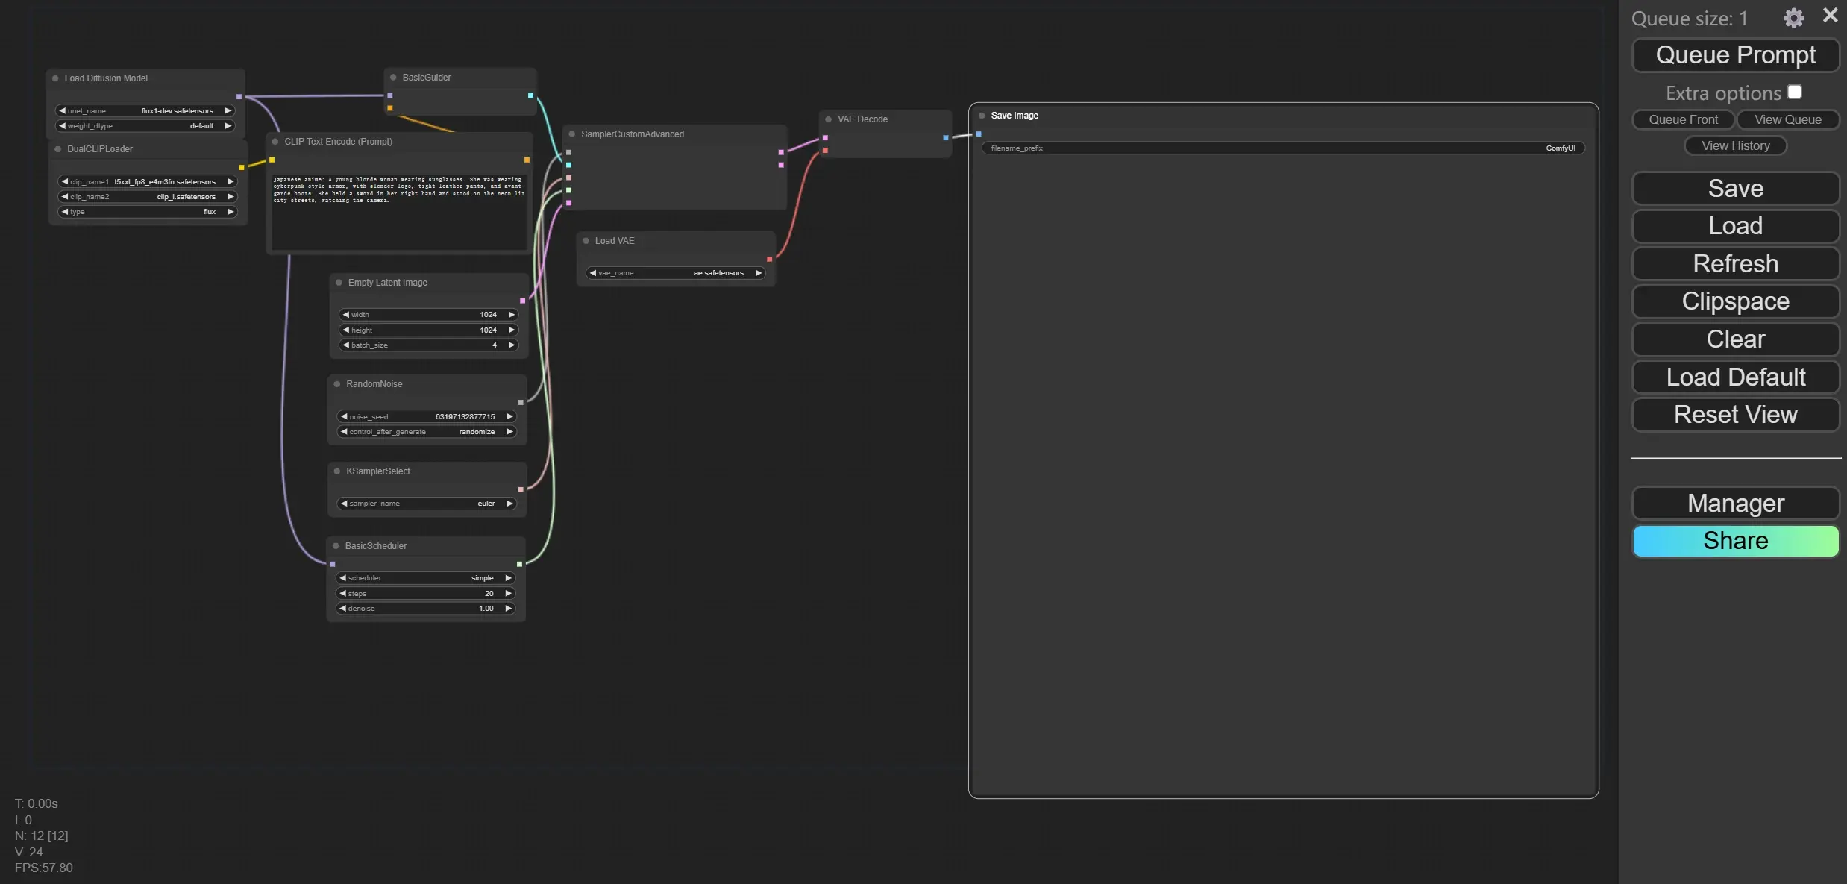
Task: Collapse the Load Diffusion Model node dot
Action: point(55,78)
